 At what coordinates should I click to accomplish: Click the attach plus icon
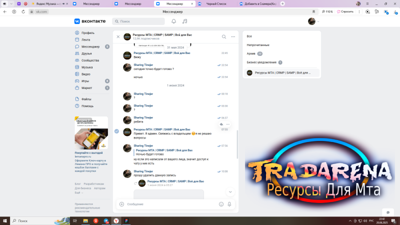121,204
